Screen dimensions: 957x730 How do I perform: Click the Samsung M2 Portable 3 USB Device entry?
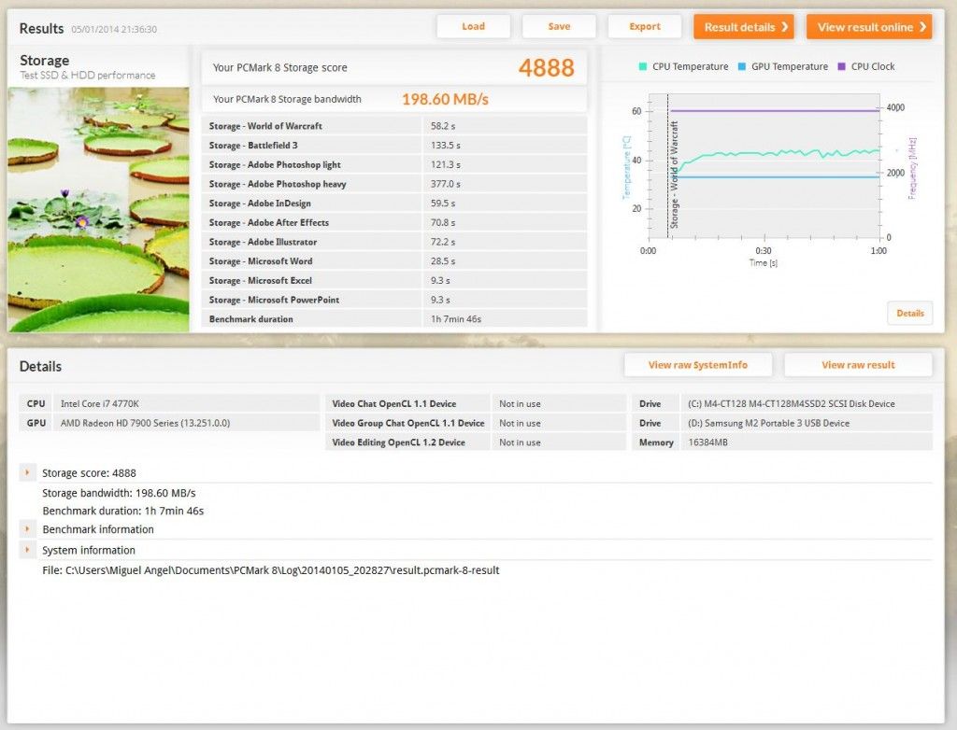click(x=768, y=423)
